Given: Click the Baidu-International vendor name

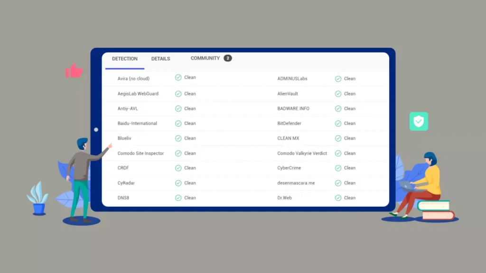Looking at the screenshot, I should [x=137, y=124].
